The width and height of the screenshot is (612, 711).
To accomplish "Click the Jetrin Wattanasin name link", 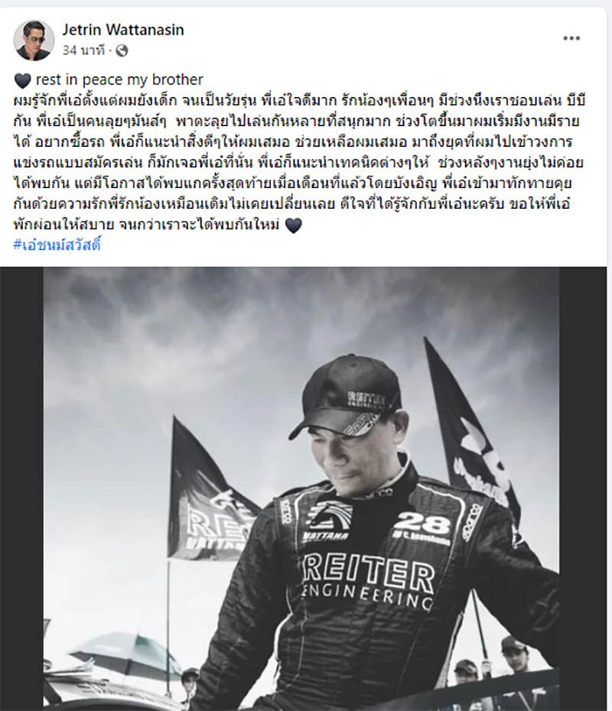I will [x=123, y=30].
